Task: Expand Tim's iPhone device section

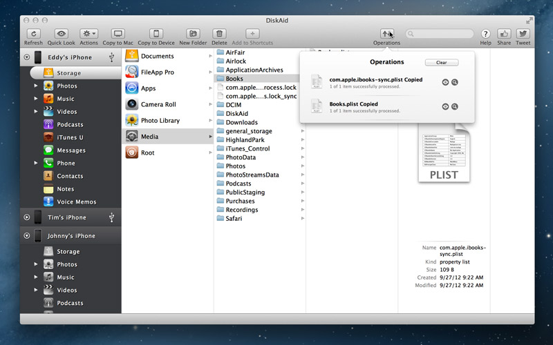Action: point(27,217)
